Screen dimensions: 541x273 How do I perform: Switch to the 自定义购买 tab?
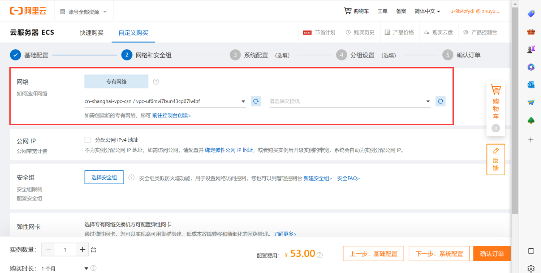pyautogui.click(x=133, y=33)
